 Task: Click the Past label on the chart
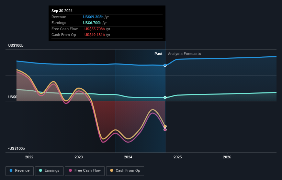point(158,54)
